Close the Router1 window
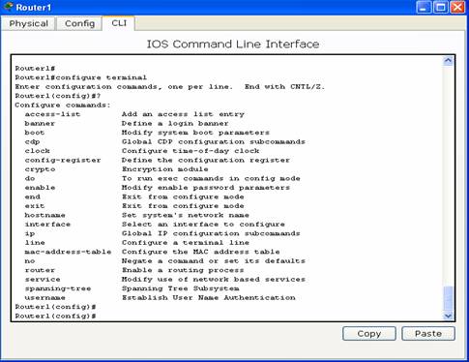Viewport: 469px width, 362px height. point(457,7)
